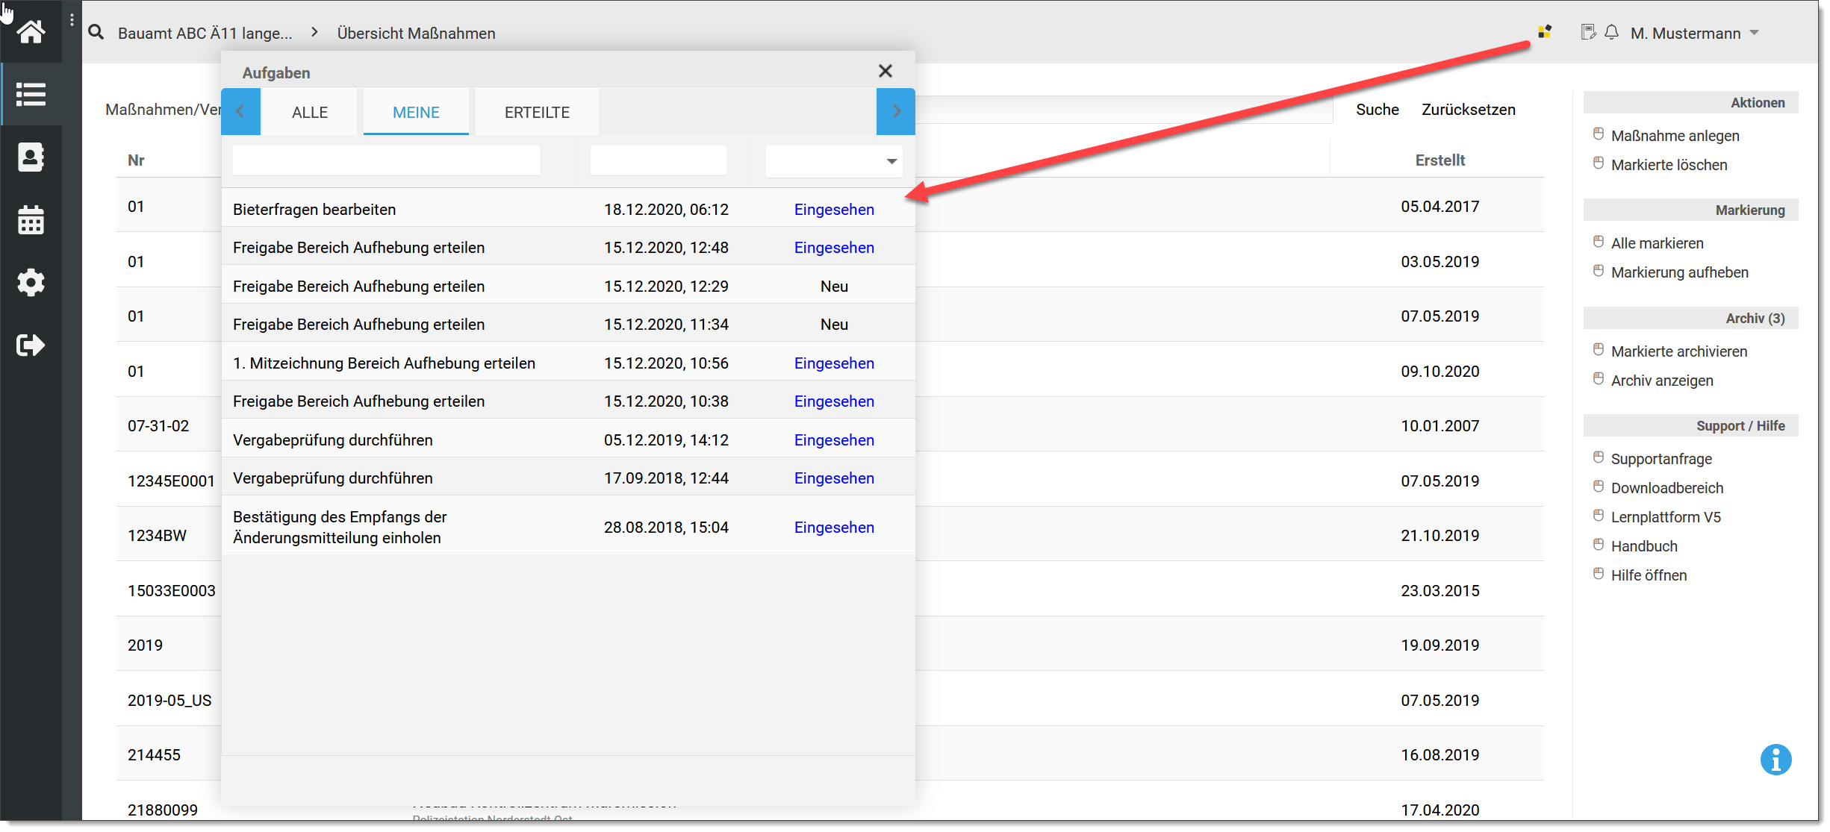Click Bauamt ABC Ä11 breadcrumb
The image size is (1830, 832).
[x=205, y=33]
